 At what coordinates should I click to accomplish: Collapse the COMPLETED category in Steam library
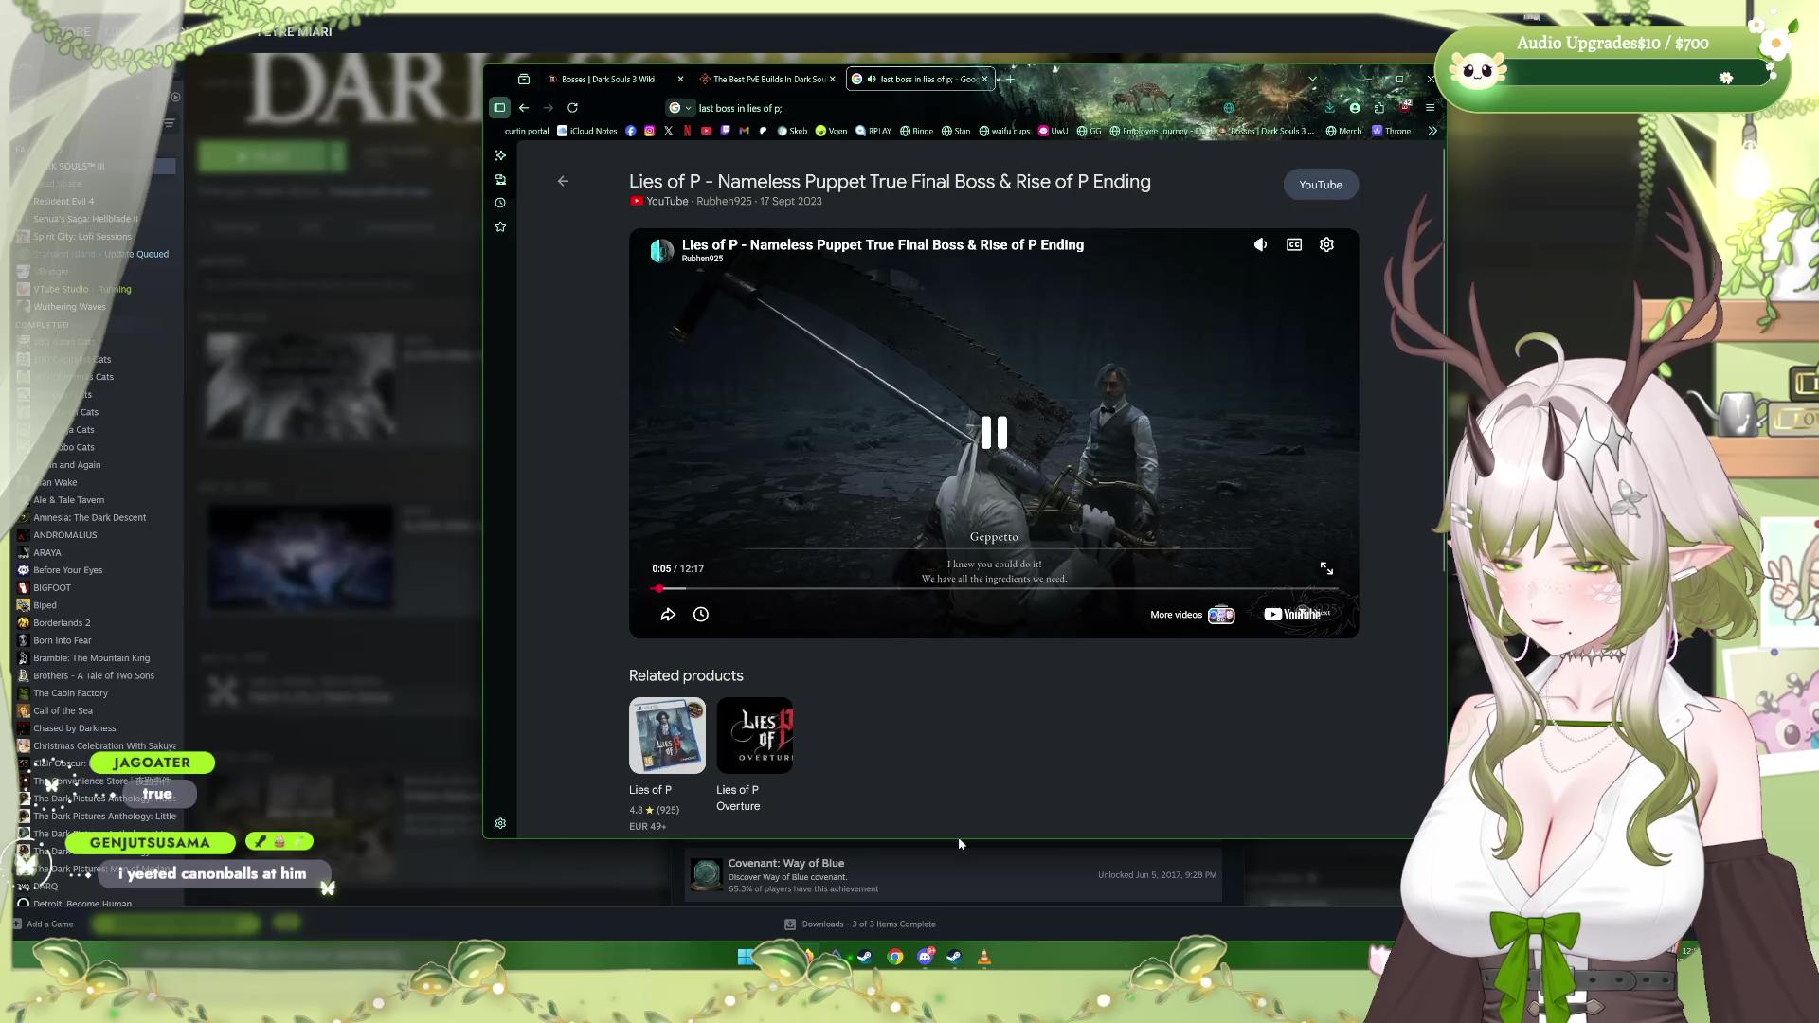pos(43,325)
